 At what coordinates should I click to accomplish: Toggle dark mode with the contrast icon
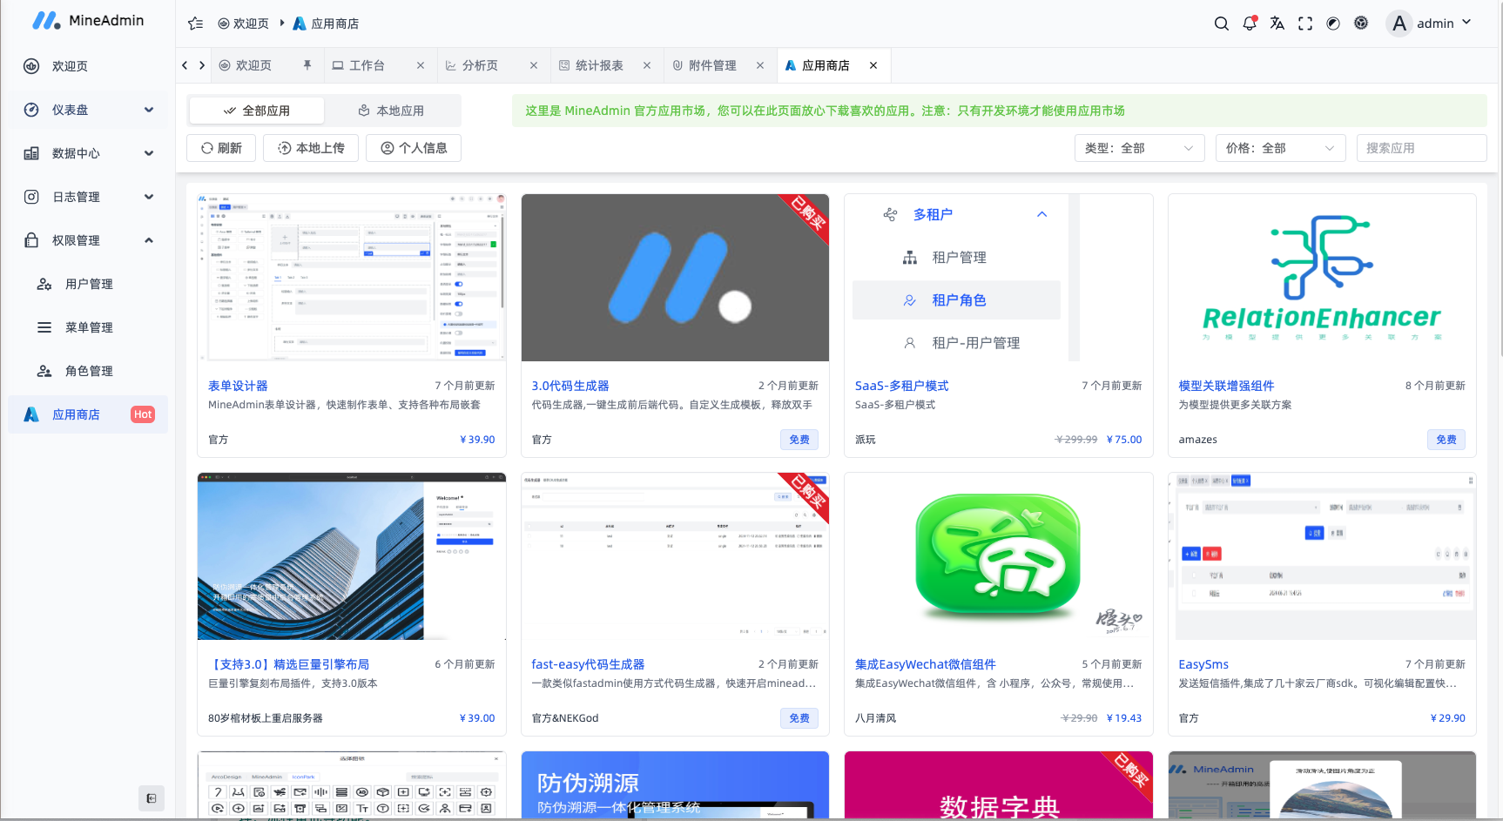(1332, 23)
